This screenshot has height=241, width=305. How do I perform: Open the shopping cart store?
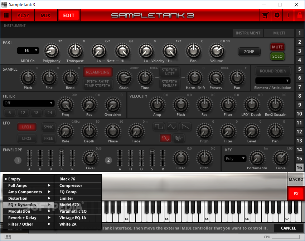pyautogui.click(x=266, y=15)
